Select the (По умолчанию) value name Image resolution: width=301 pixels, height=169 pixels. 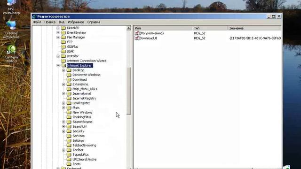[151, 33]
